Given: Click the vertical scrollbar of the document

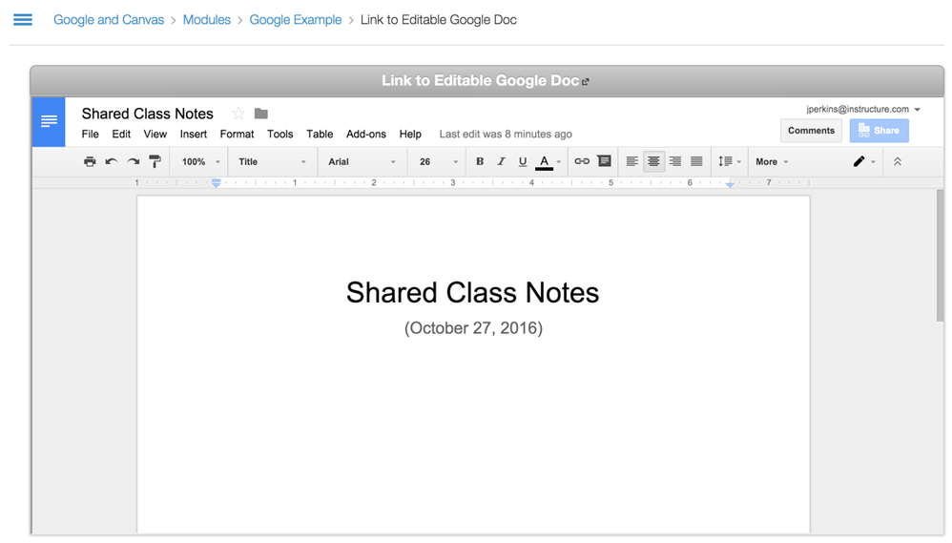Looking at the screenshot, I should (941, 255).
